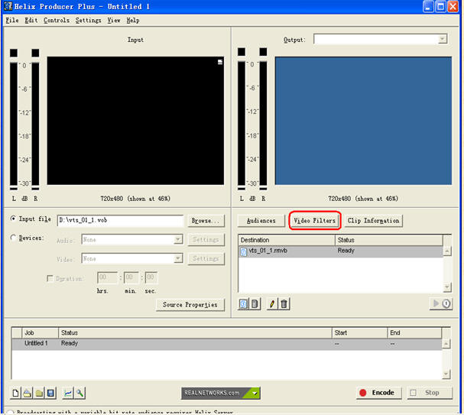
Task: Open the wrench tool icon in the bottom toolbar
Action: tap(80, 393)
